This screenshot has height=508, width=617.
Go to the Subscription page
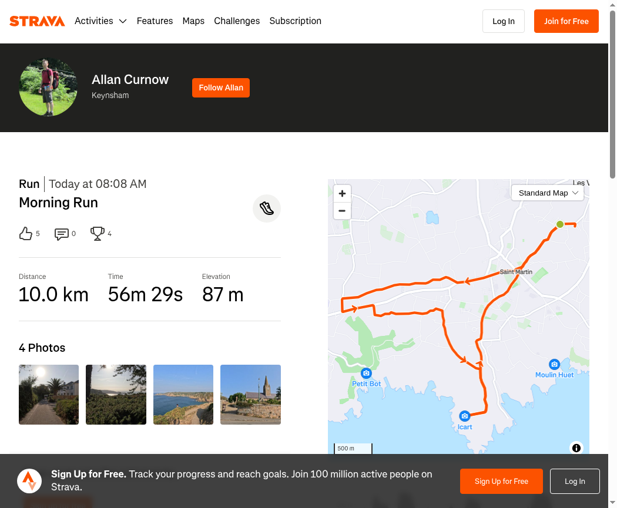(295, 21)
